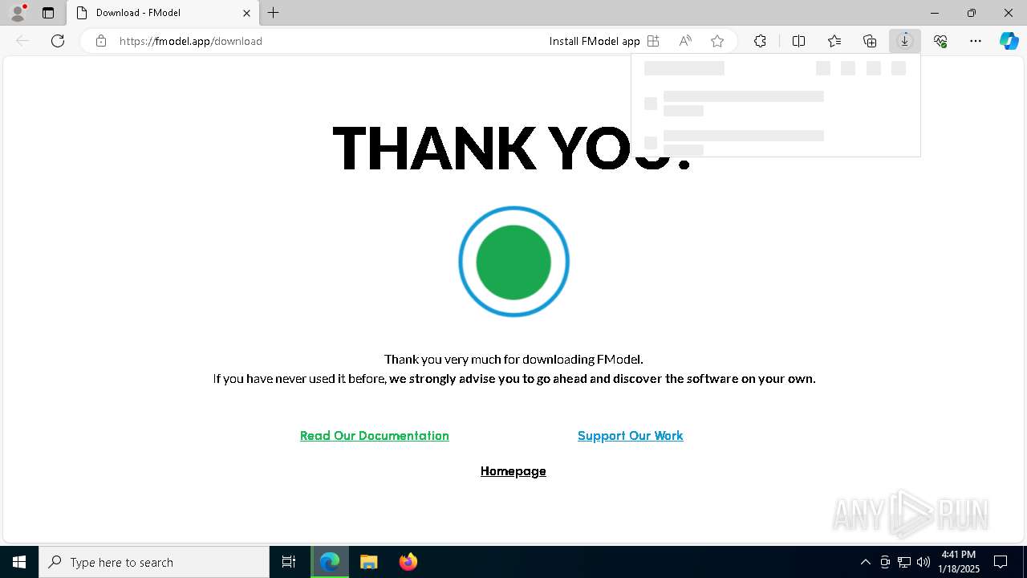Open network status tray icon
The width and height of the screenshot is (1027, 578).
[904, 562]
